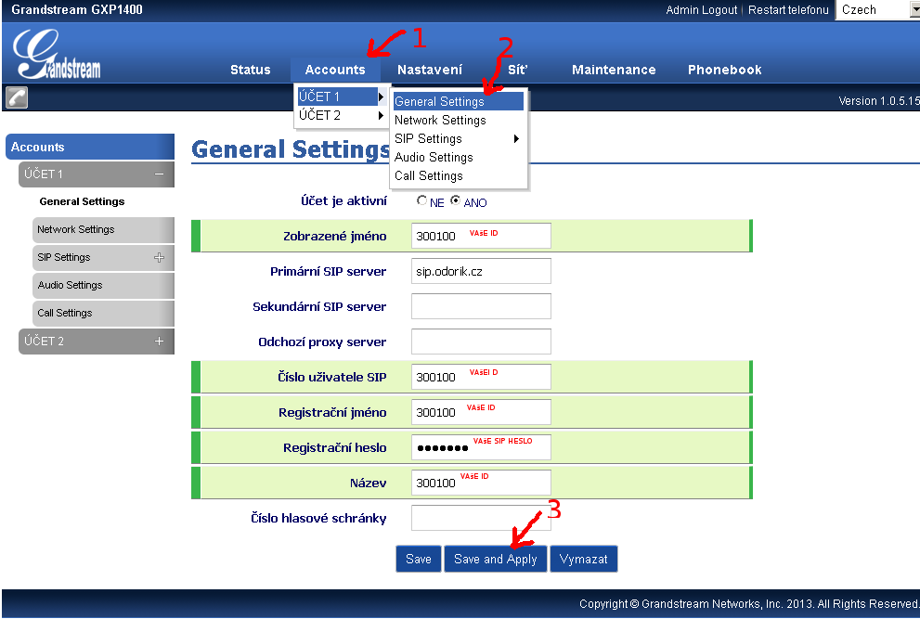Click the phone handset icon
Image resolution: width=920 pixels, height=619 pixels.
pyautogui.click(x=17, y=97)
